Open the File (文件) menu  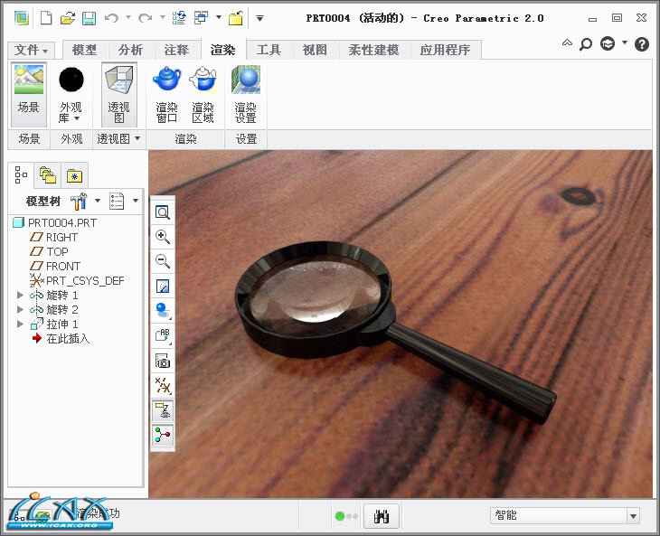[x=31, y=50]
